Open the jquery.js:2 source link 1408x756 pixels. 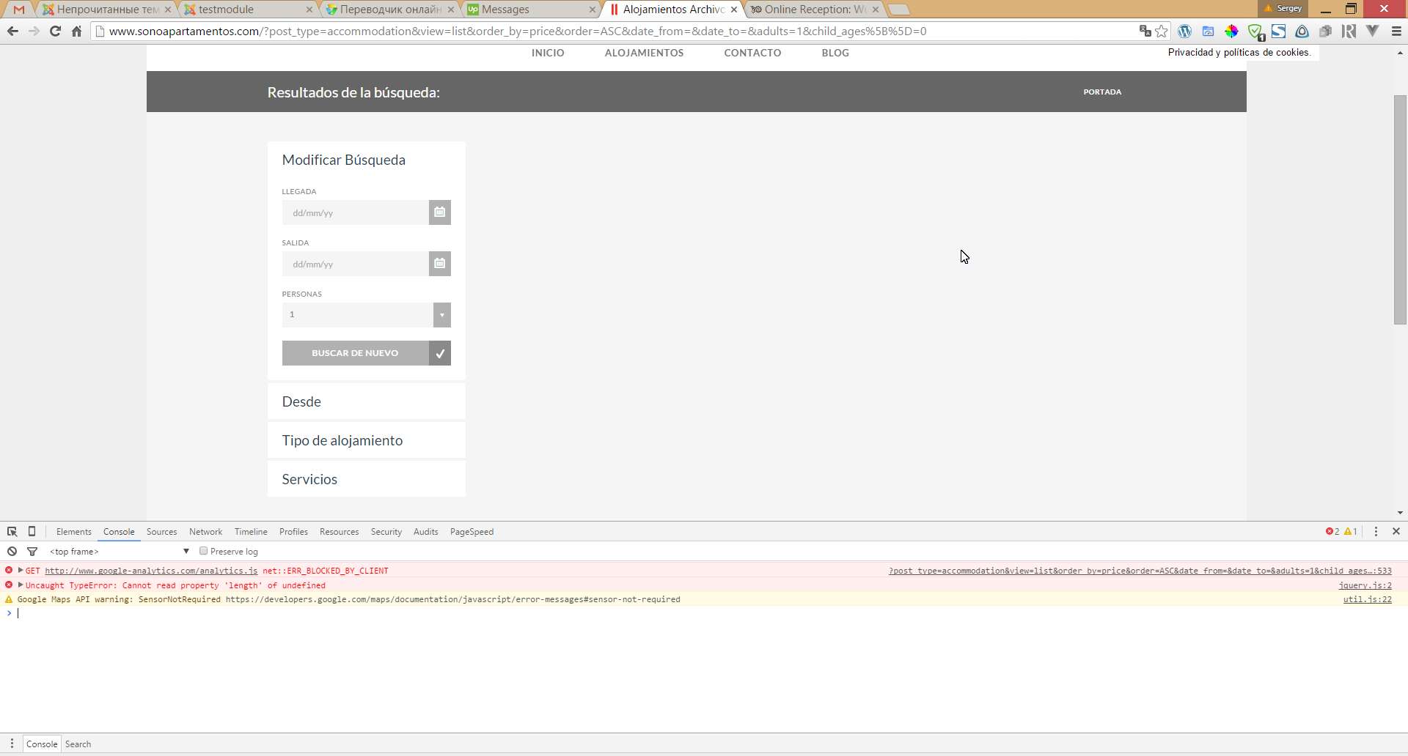coord(1365,585)
